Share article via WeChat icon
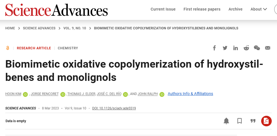This screenshot has height=136, width=277. (257, 48)
